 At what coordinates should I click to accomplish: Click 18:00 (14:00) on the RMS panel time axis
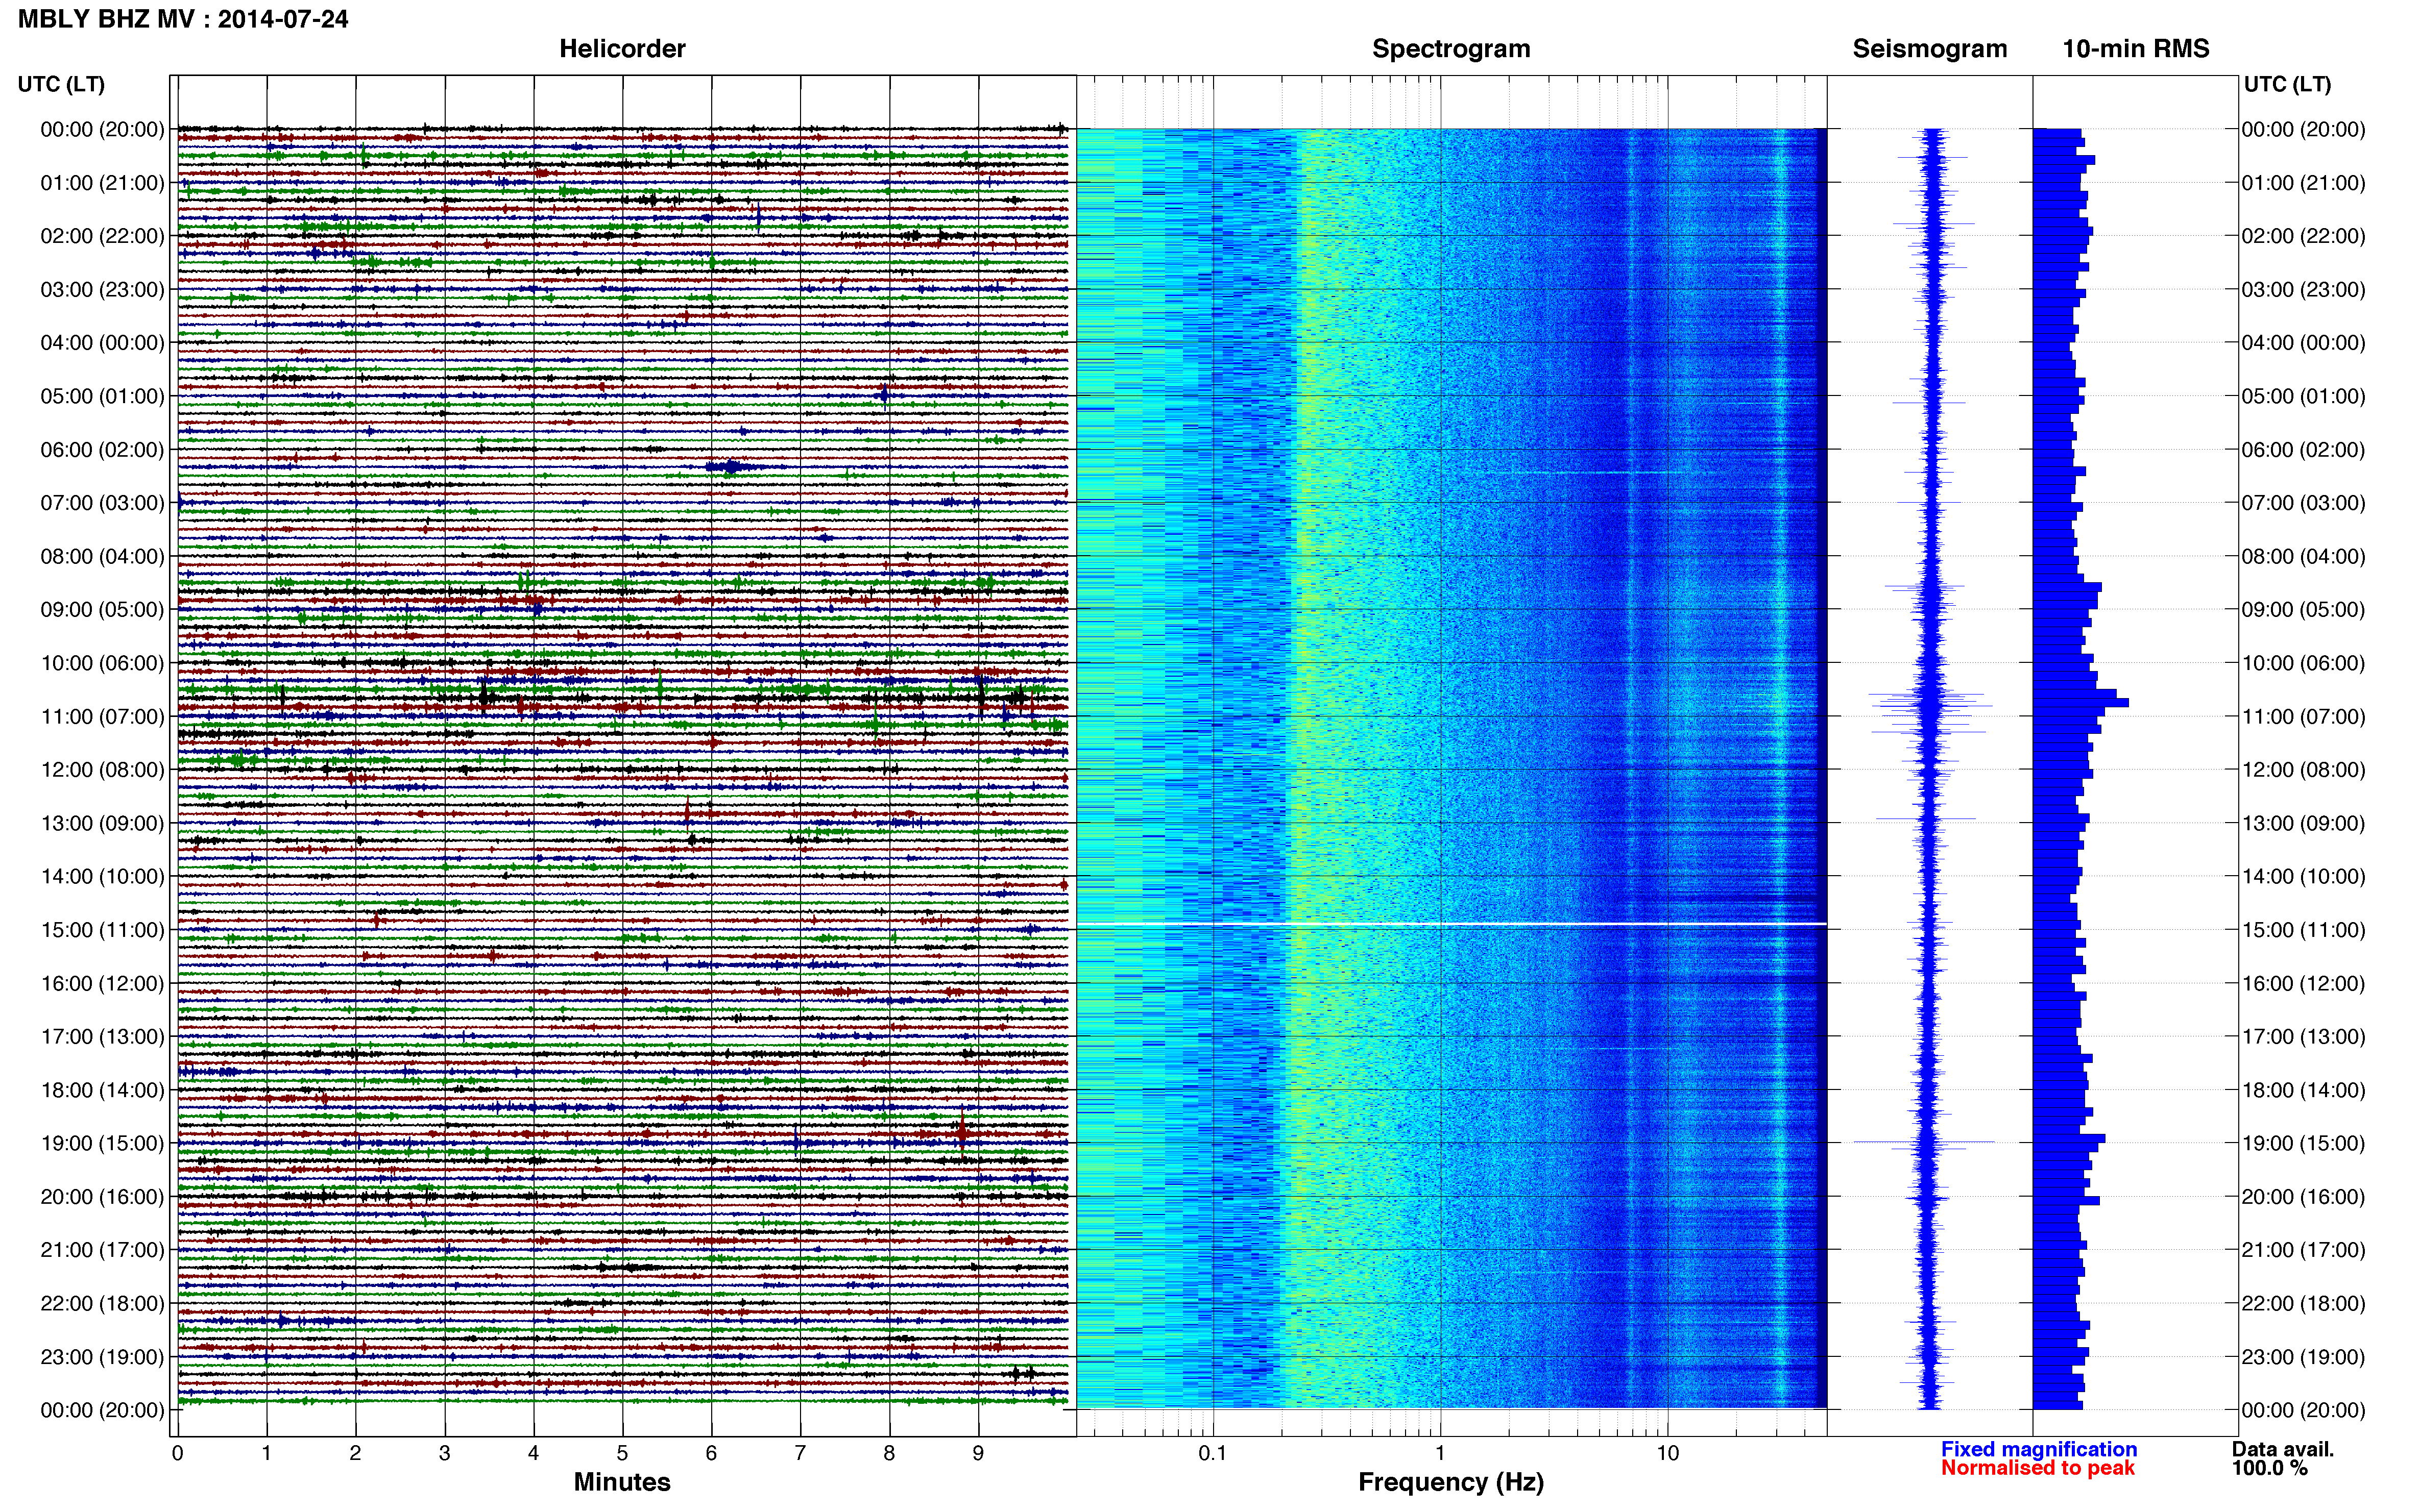point(2303,1090)
